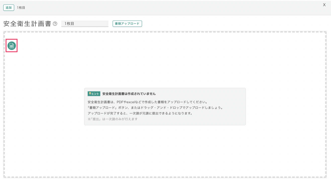This screenshot has height=181, width=331.
Task: Click hint line about 一次請が元請に提出
Action: click(x=140, y=113)
